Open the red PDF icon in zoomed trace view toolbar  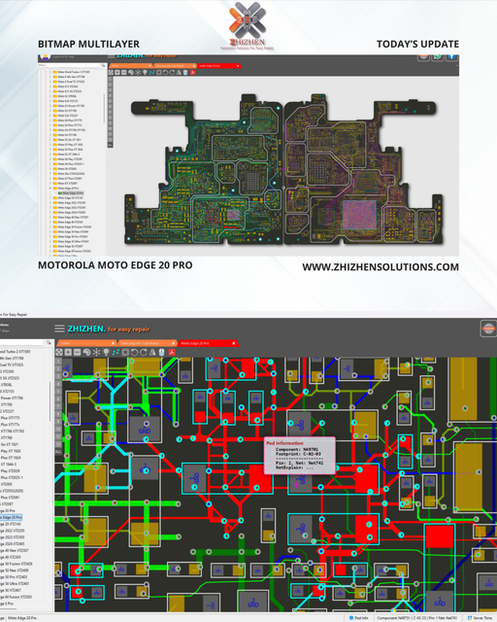(172, 352)
